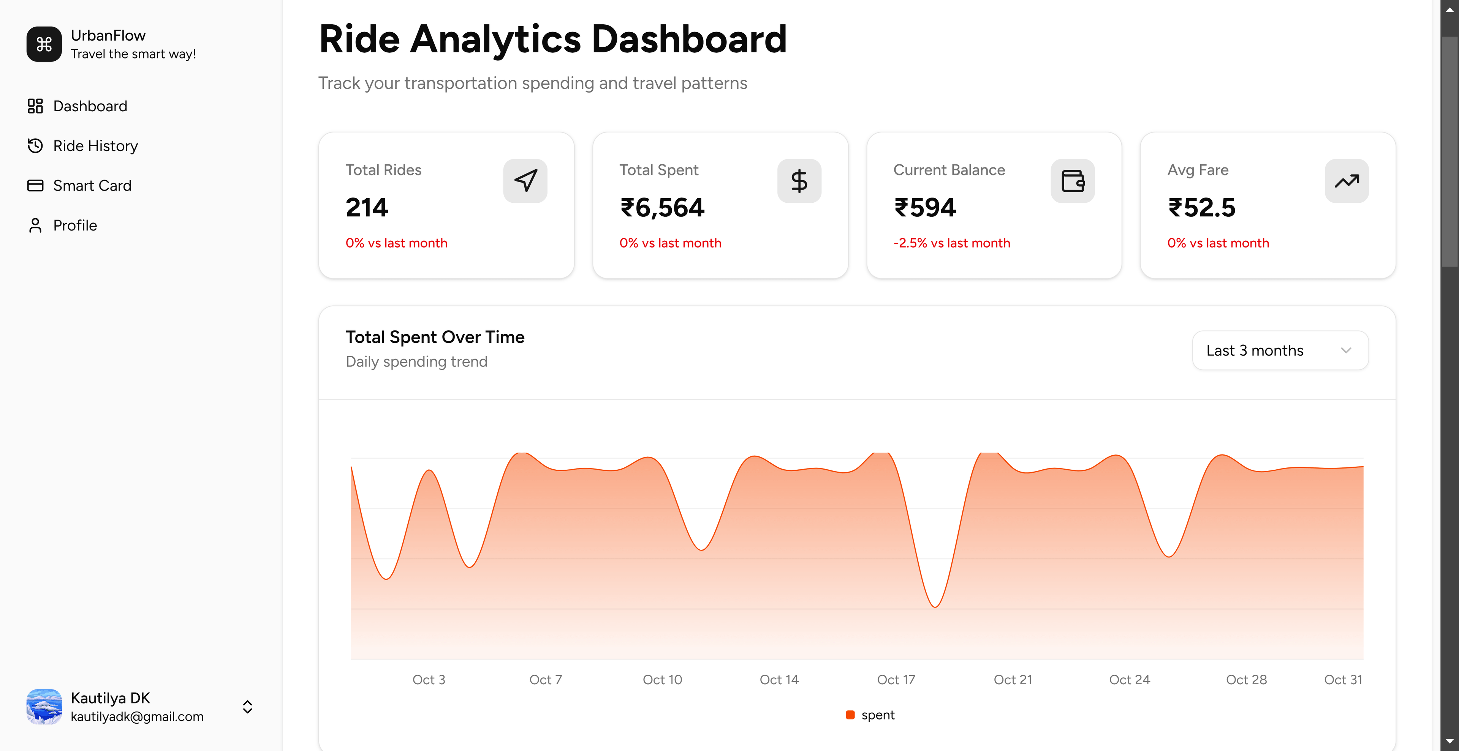Image resolution: width=1459 pixels, height=751 pixels.
Task: Click the dollar icon on Total Spent card
Action: 799,180
